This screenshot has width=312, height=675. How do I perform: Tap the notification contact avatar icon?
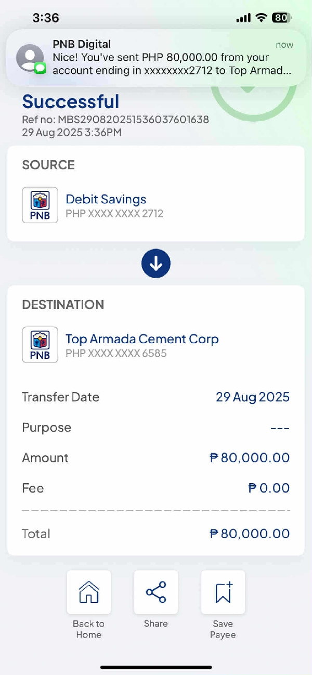(30, 58)
